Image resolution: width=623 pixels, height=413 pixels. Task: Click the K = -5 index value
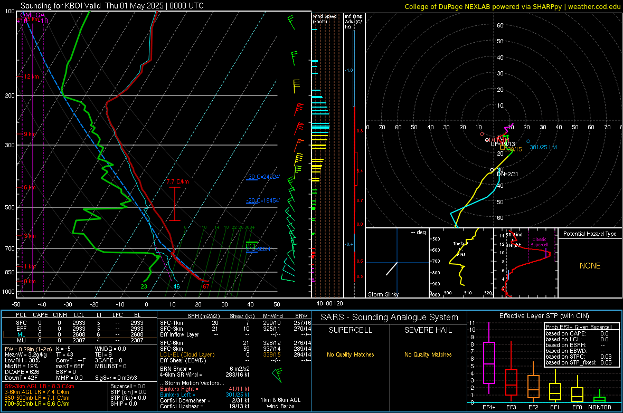(63, 349)
